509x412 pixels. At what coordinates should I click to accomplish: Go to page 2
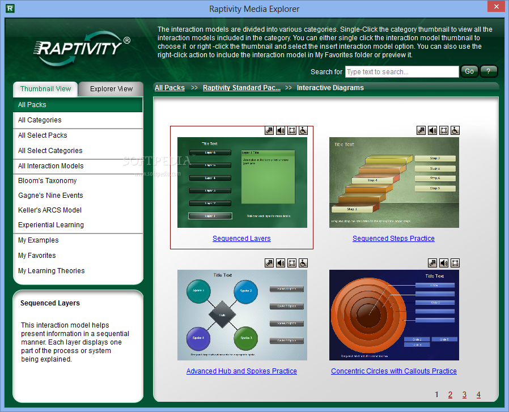point(450,394)
